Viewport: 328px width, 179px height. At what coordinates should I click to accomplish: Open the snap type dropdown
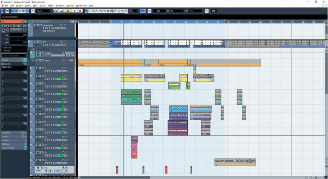pyautogui.click(x=159, y=11)
